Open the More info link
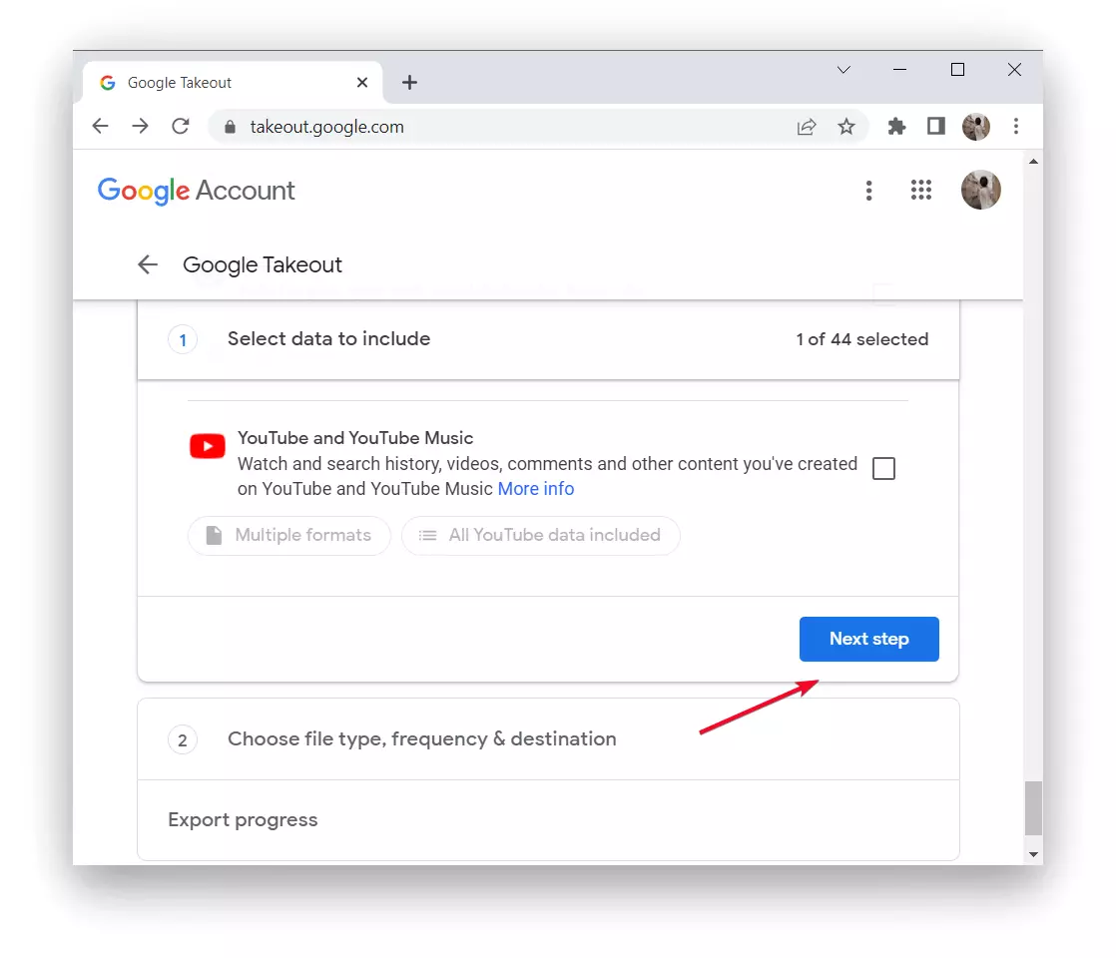The width and height of the screenshot is (1116, 958). click(536, 489)
